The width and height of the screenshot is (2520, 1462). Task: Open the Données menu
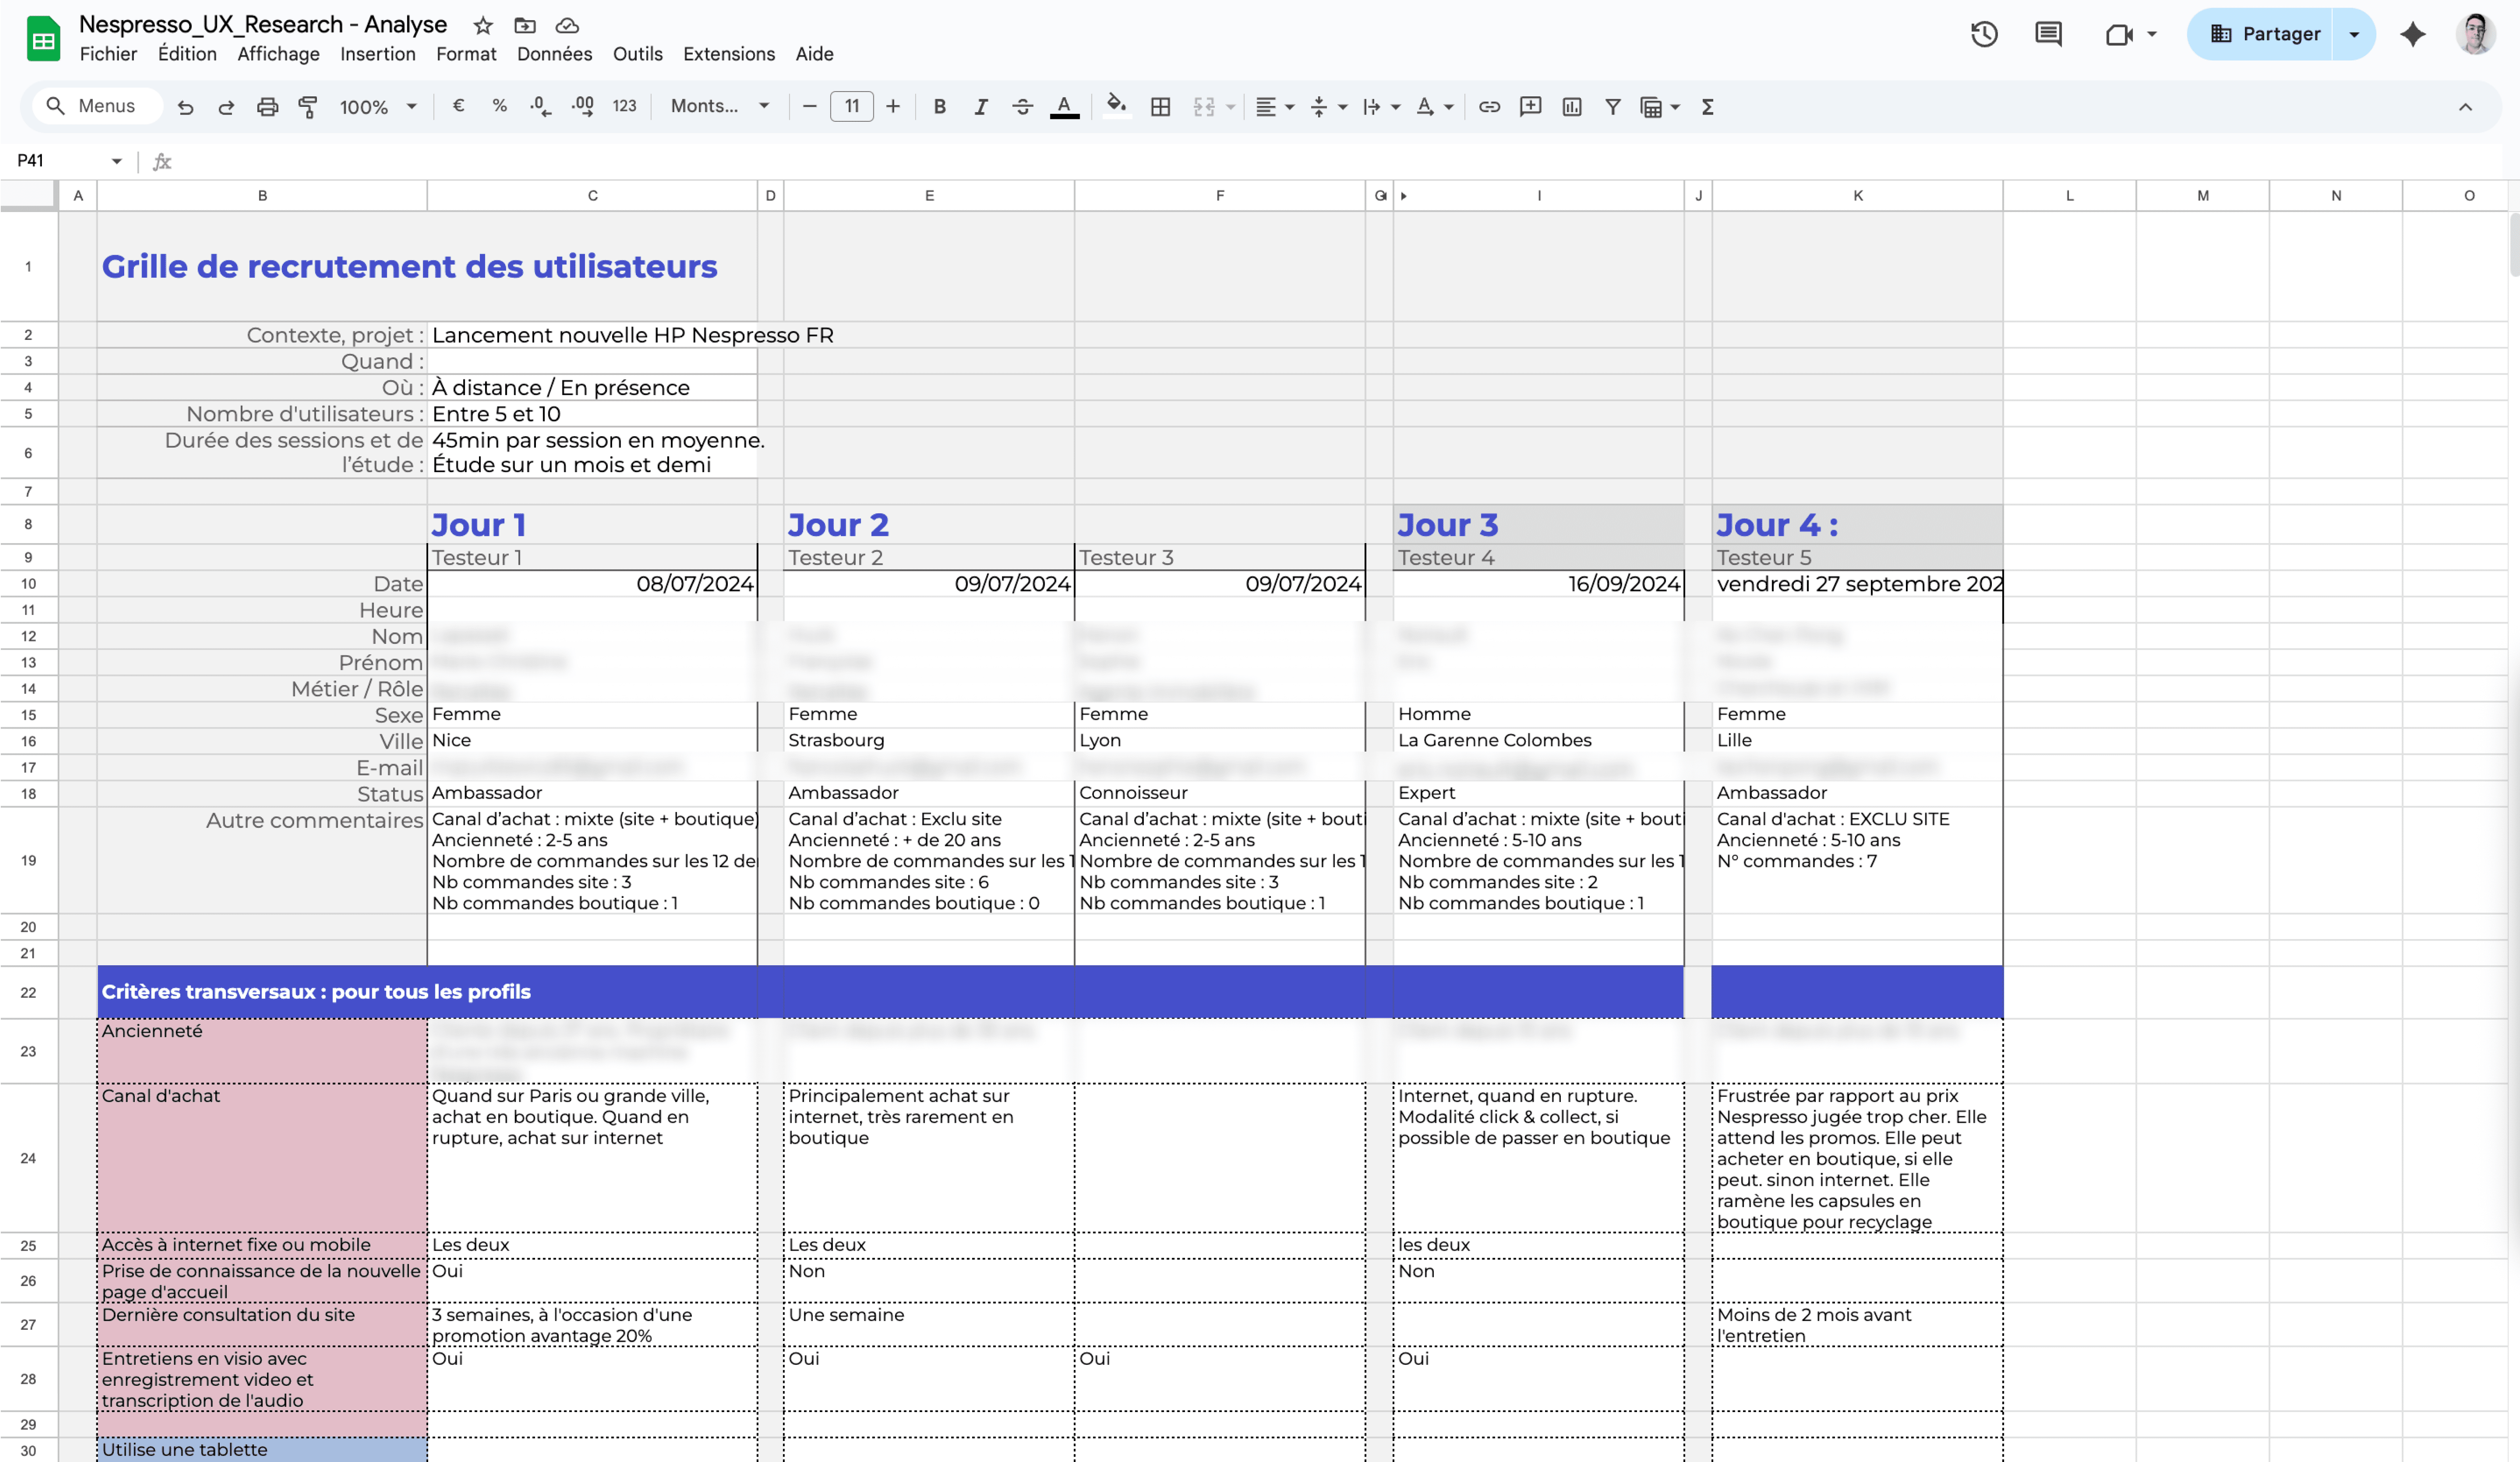[x=554, y=54]
